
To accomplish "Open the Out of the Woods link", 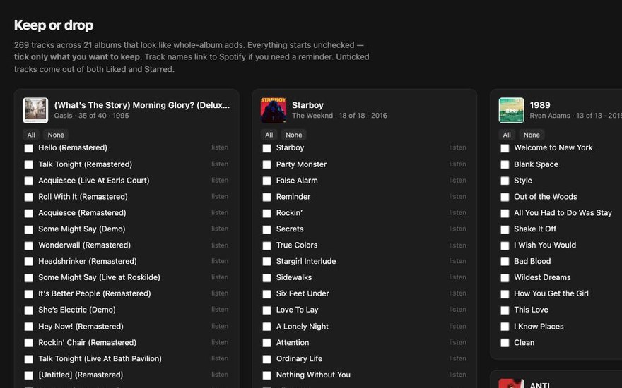I will tap(546, 196).
